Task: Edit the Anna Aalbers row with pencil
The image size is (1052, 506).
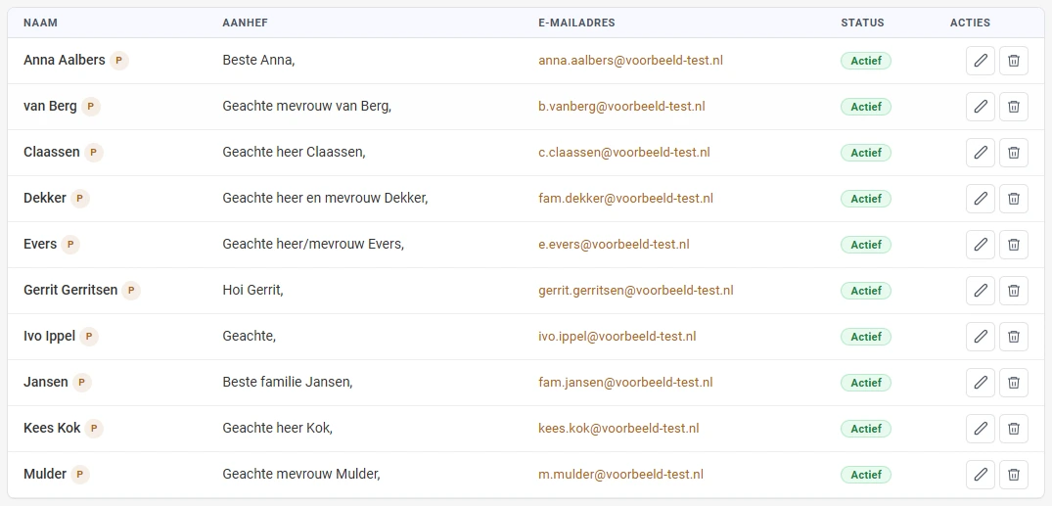Action: tap(981, 61)
